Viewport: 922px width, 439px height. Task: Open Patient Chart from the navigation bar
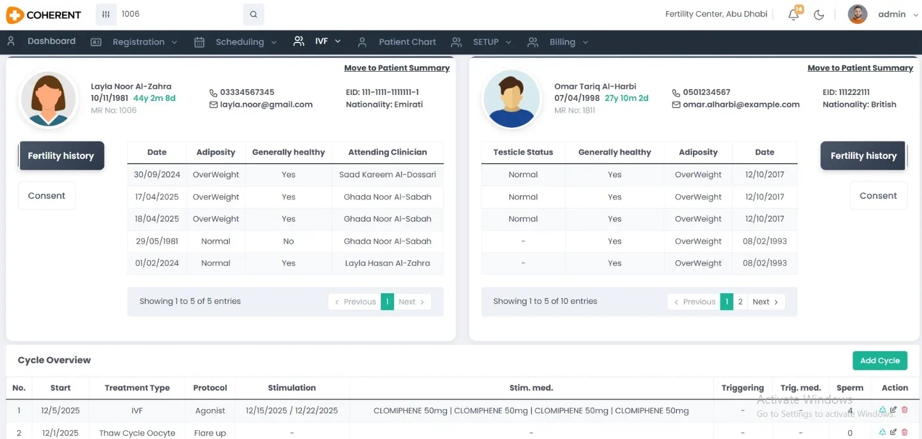(407, 42)
